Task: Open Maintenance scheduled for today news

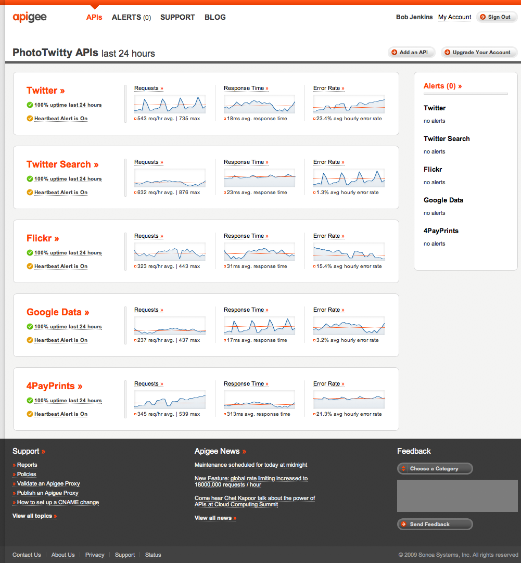Action: pos(251,465)
